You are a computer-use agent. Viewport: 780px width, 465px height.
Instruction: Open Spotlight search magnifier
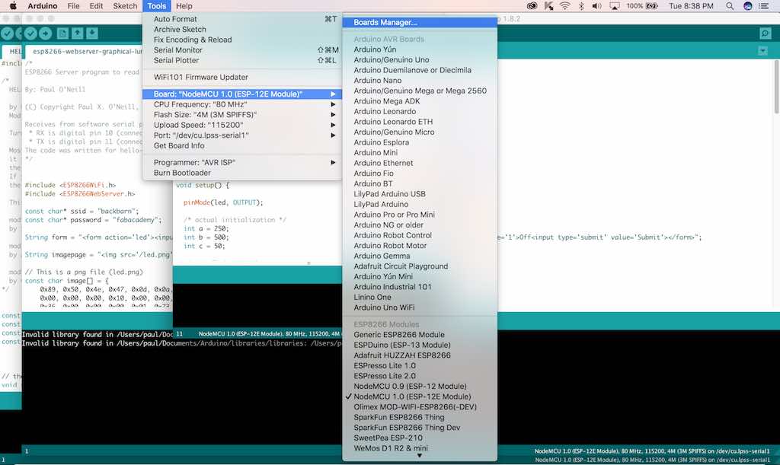tap(730, 6)
